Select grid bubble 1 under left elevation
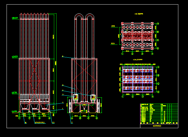 19,118
